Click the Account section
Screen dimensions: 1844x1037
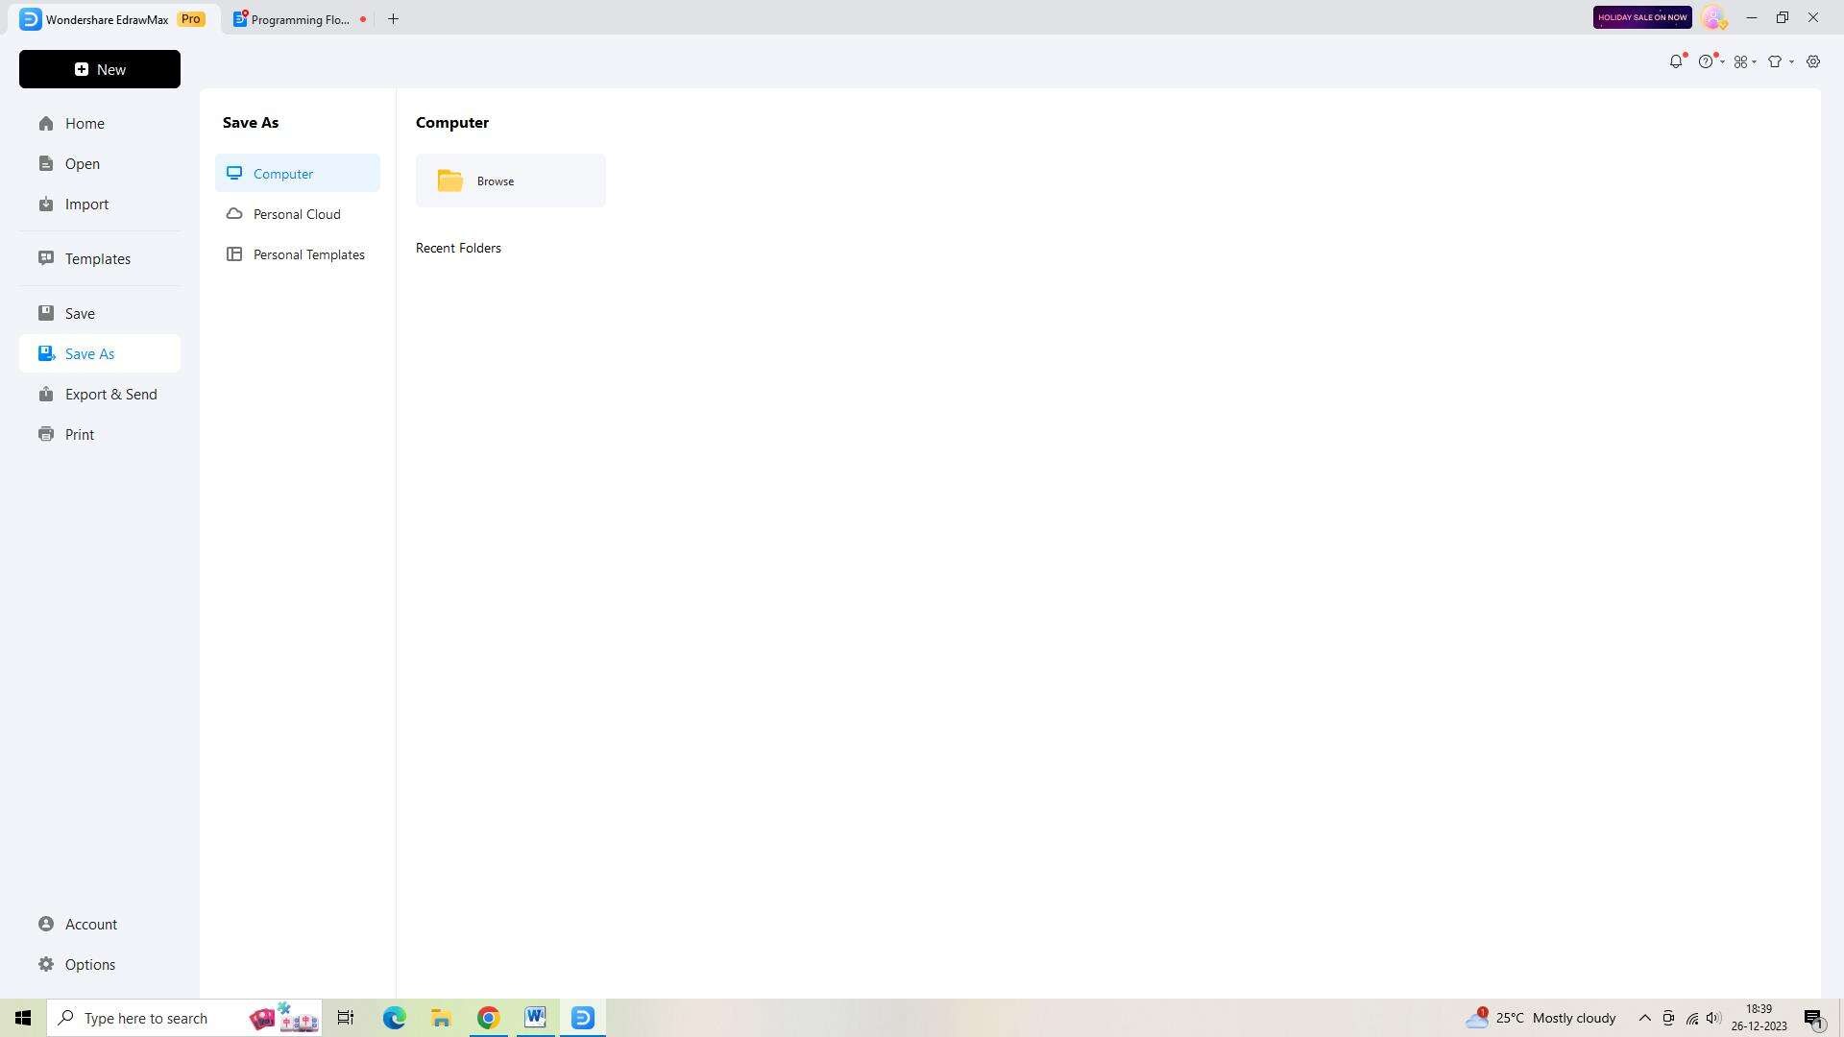pyautogui.click(x=91, y=923)
